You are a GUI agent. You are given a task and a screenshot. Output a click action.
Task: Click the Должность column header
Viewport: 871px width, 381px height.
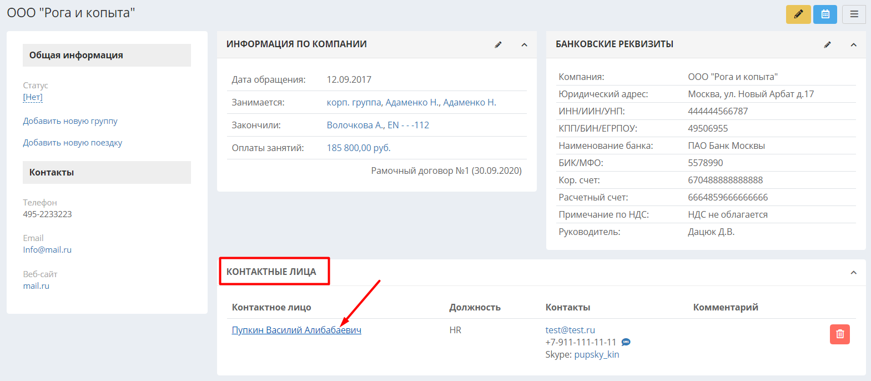coord(475,307)
